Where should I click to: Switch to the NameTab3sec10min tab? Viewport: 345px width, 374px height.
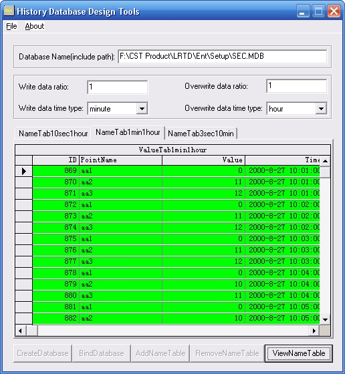pos(201,134)
